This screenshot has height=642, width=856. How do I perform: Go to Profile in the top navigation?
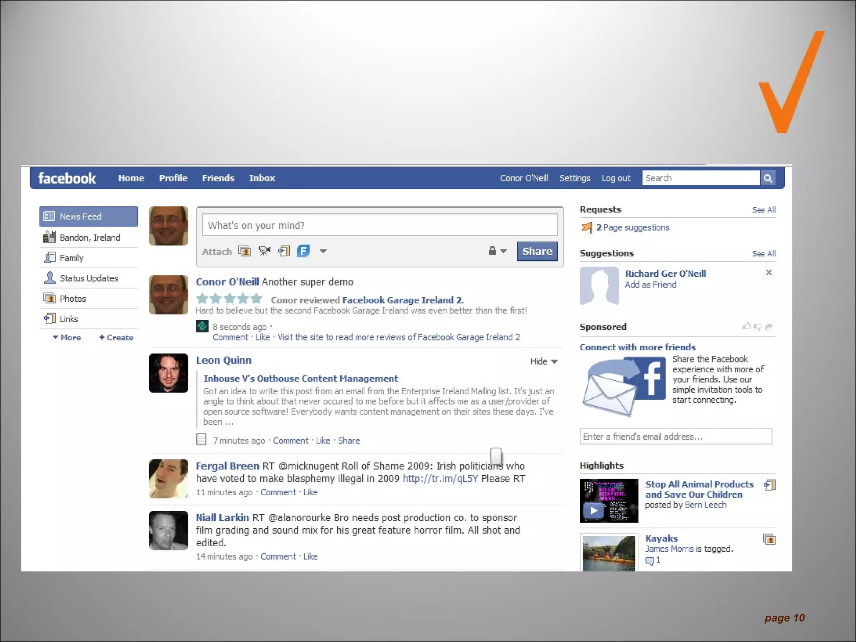click(x=173, y=178)
